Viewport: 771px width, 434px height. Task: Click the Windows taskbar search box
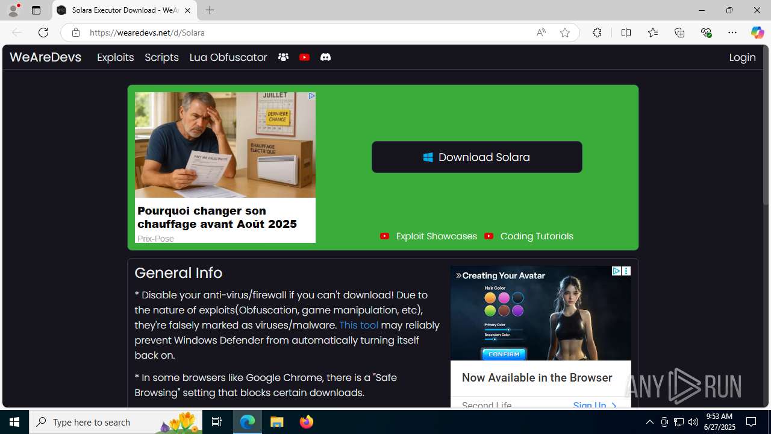coord(116,422)
